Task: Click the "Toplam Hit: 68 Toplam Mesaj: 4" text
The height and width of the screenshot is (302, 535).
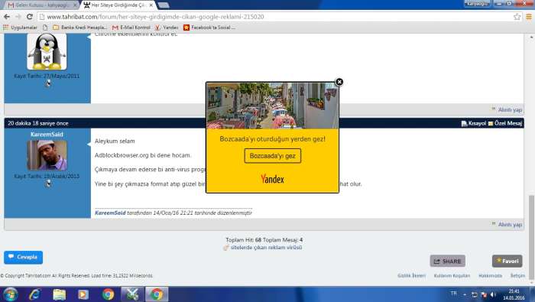Action: (264, 240)
